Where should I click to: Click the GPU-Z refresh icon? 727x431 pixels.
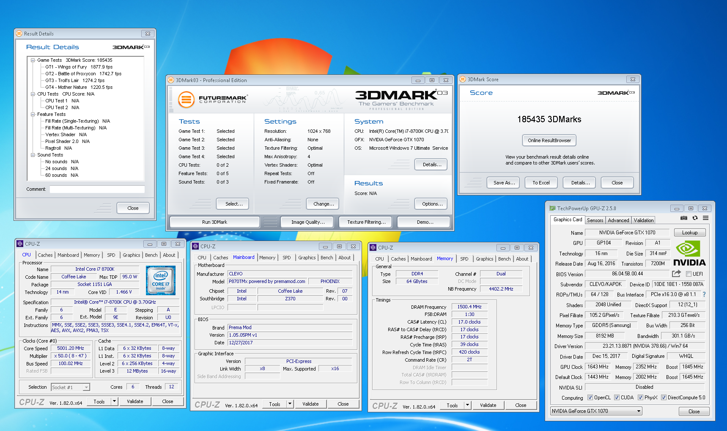695,218
